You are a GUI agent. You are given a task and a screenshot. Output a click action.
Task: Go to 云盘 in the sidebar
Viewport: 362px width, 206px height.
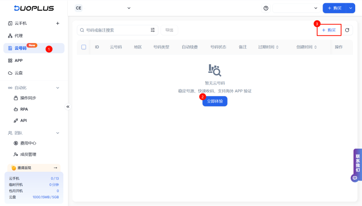[19, 73]
